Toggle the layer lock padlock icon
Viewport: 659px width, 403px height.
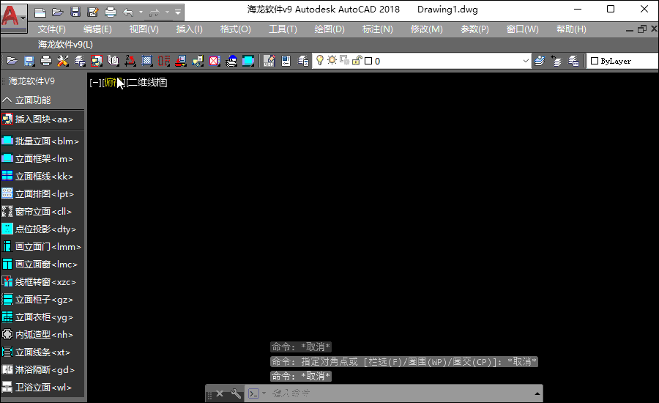tap(357, 61)
